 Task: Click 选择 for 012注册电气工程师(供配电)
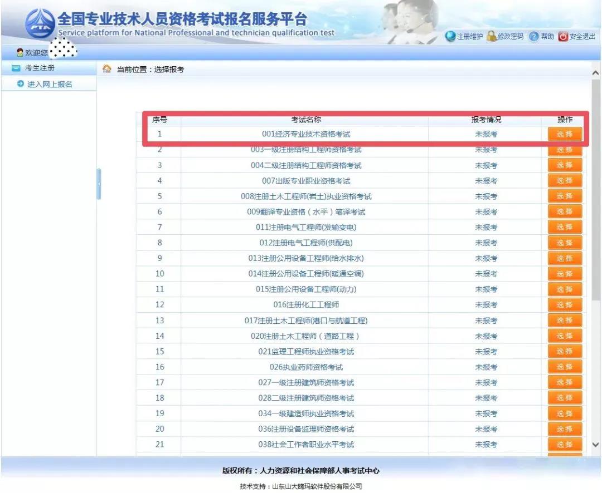[x=565, y=243]
